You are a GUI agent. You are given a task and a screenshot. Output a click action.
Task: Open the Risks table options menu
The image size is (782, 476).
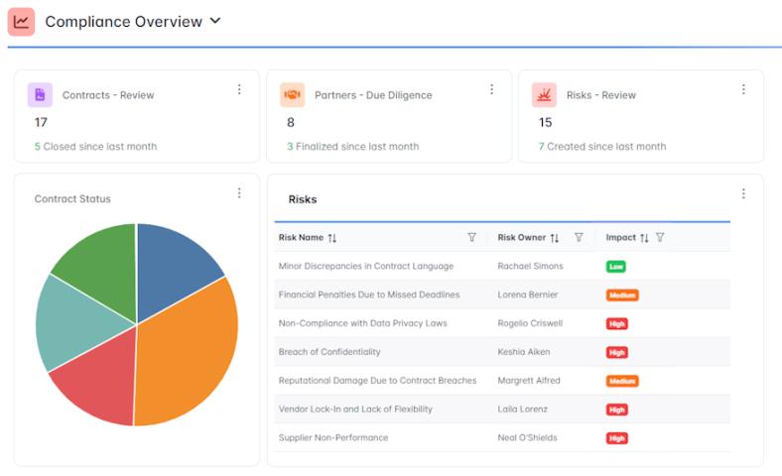[743, 193]
